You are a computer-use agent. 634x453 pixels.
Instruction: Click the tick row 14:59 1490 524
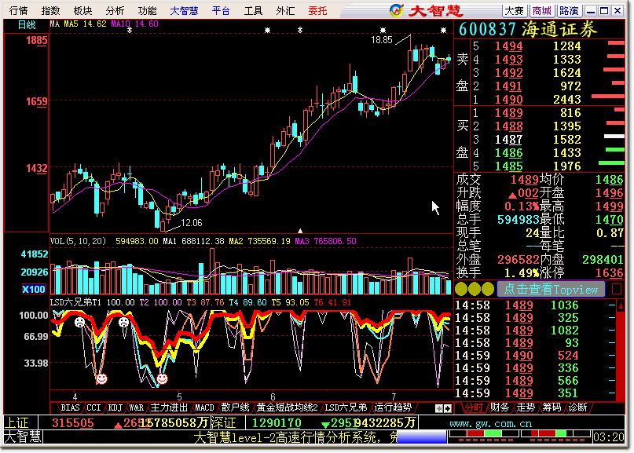click(x=534, y=356)
